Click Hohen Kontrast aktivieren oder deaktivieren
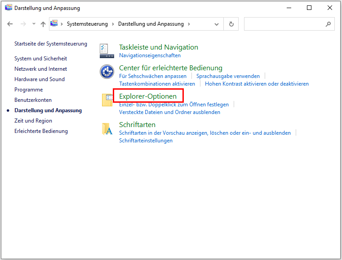 point(257,84)
